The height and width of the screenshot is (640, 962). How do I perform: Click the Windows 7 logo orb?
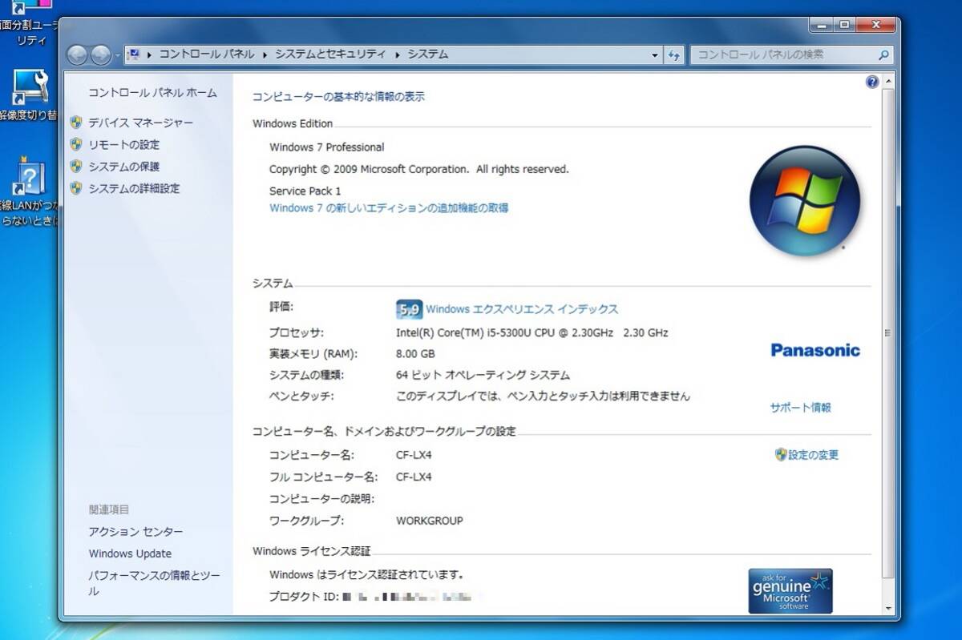[804, 201]
